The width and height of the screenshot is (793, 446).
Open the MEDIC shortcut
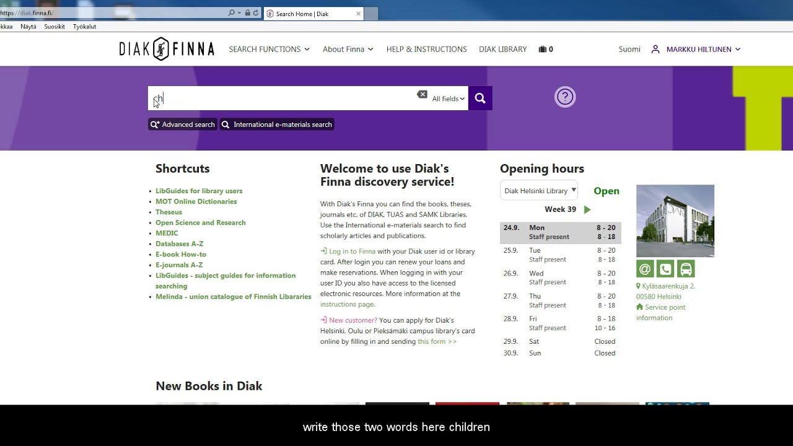[x=167, y=233]
